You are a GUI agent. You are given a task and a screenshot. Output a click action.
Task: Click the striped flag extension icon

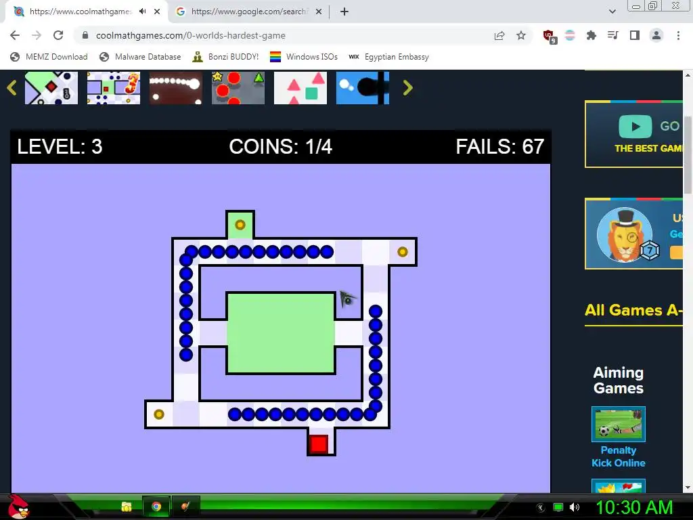coord(570,35)
